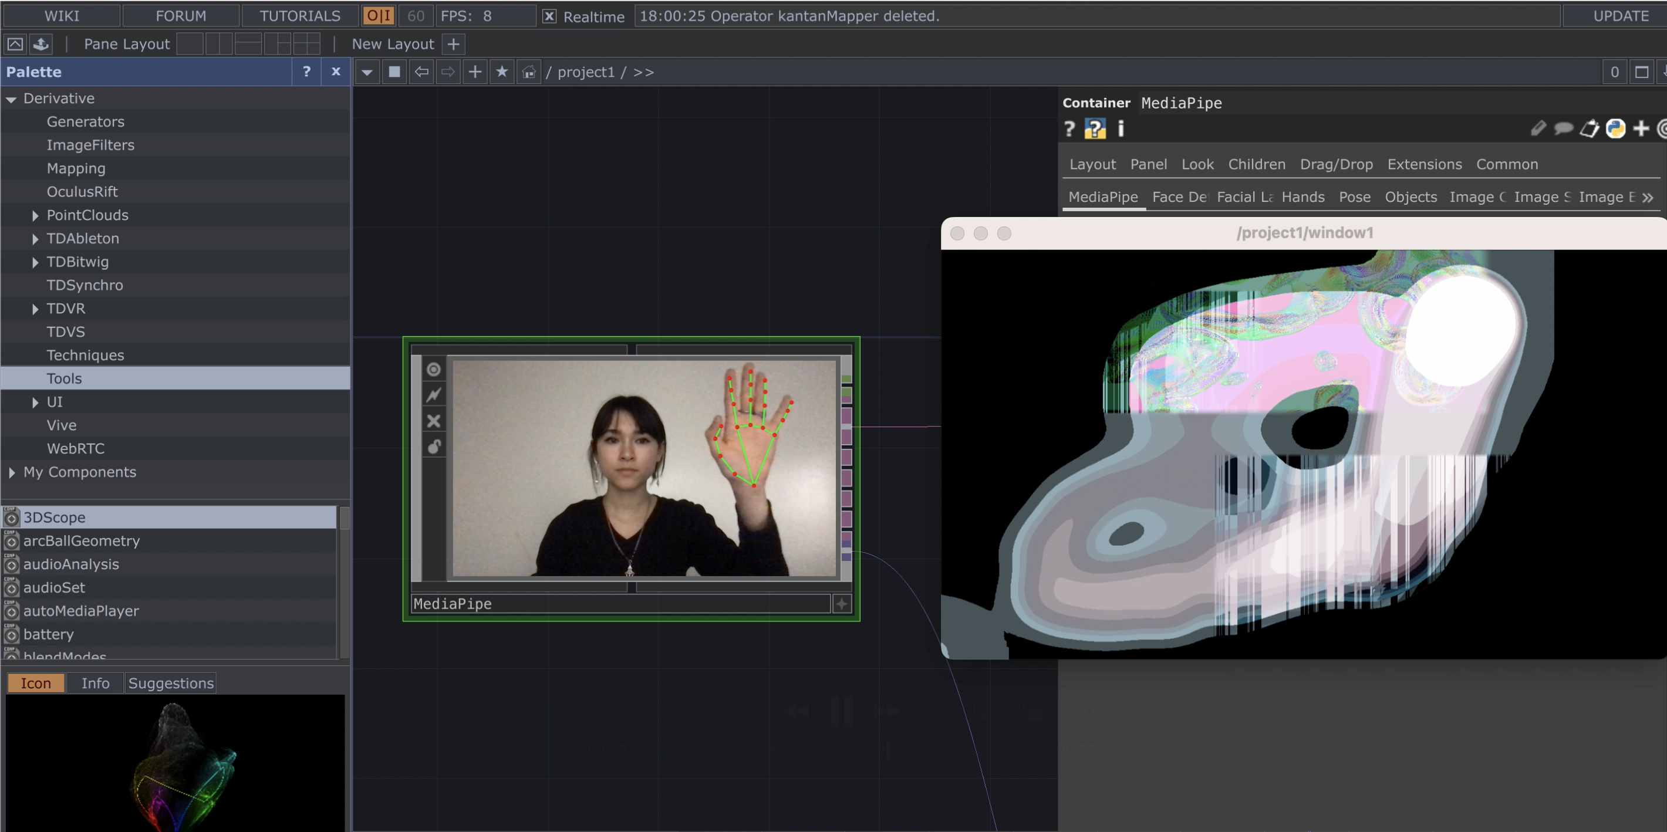Expand My Components tree
This screenshot has height=832, width=1667.
click(12, 472)
